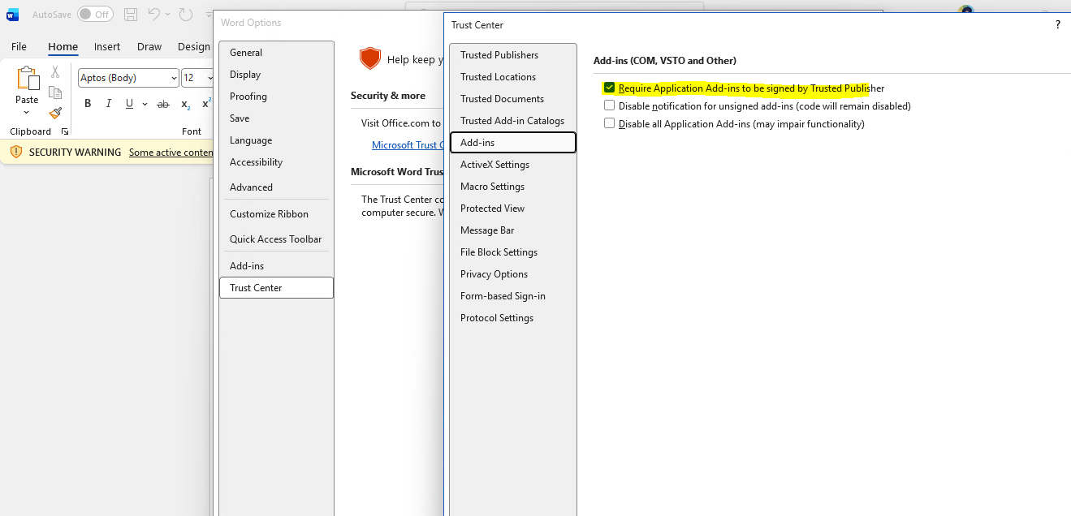Follow the Microsoft Trust Center link
Screen dimensions: 1071x516
pyautogui.click(x=408, y=144)
